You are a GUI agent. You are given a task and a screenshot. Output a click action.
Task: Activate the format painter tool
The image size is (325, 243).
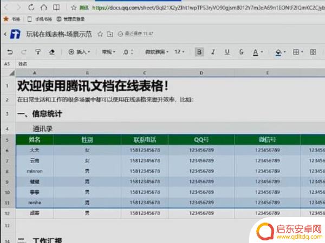tap(38, 52)
